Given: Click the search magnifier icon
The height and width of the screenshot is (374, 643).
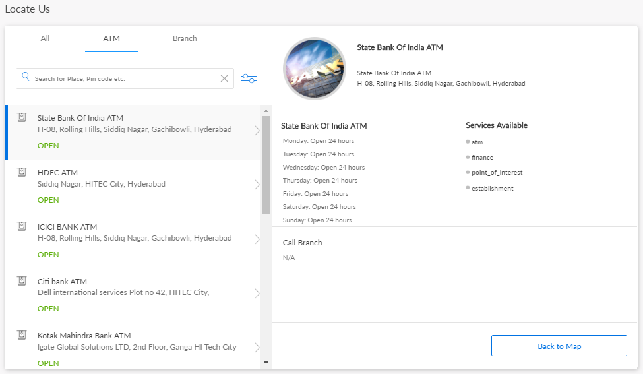Looking at the screenshot, I should tap(26, 77).
